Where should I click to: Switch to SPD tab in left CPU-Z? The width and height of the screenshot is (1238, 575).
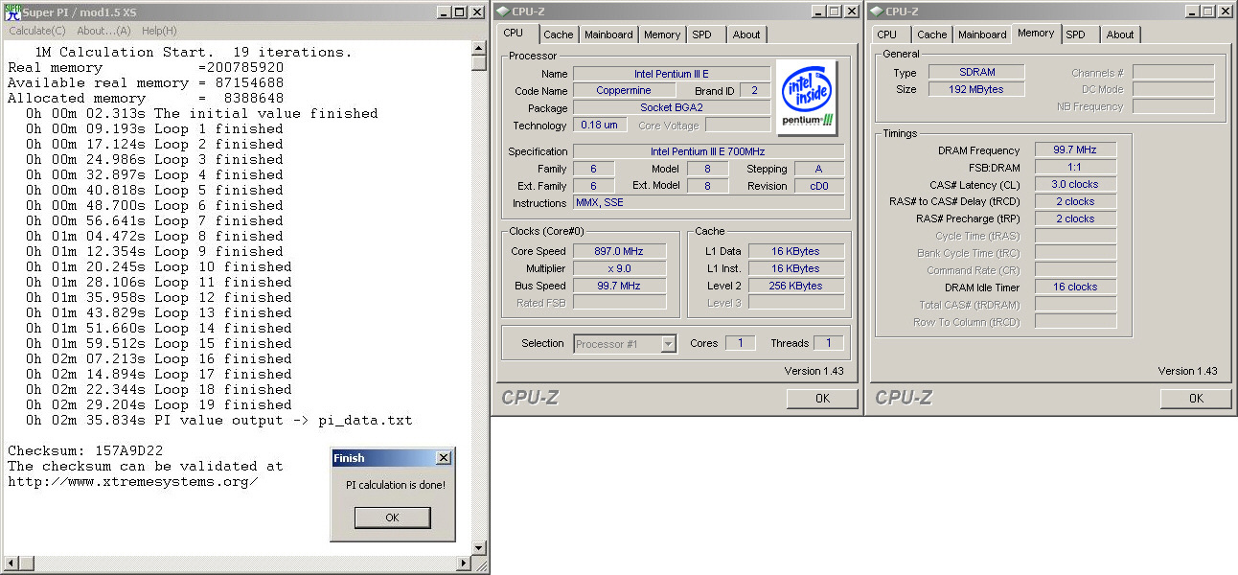click(x=702, y=34)
